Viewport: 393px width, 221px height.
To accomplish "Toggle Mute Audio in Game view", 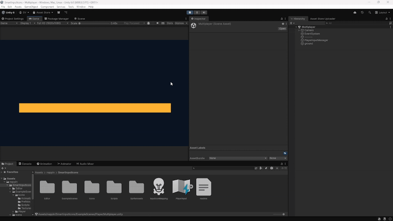I will [157, 23].
